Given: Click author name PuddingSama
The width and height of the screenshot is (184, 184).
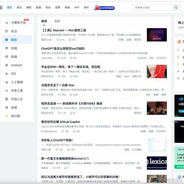Looking at the screenshot, I should click(49, 131).
